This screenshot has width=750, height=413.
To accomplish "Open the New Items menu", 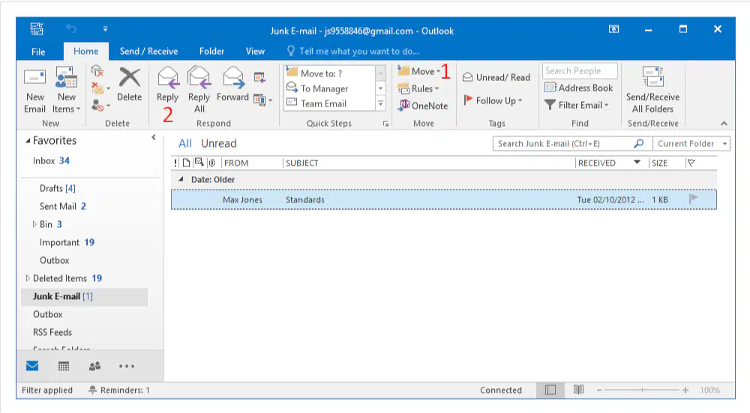I will 66,91.
